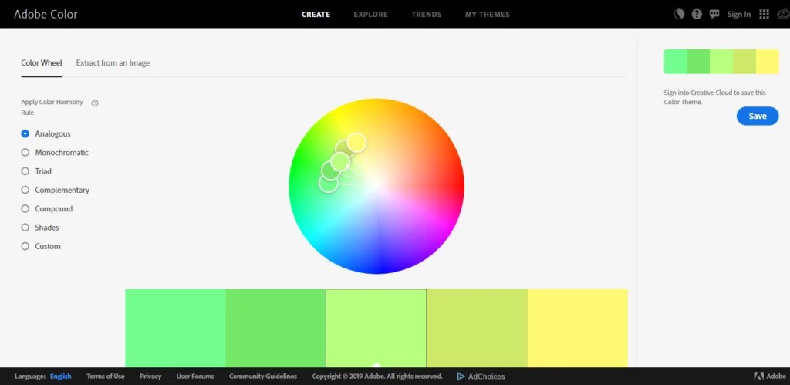Click 'Copyright © 2019 Adobe' footer text

(376, 376)
